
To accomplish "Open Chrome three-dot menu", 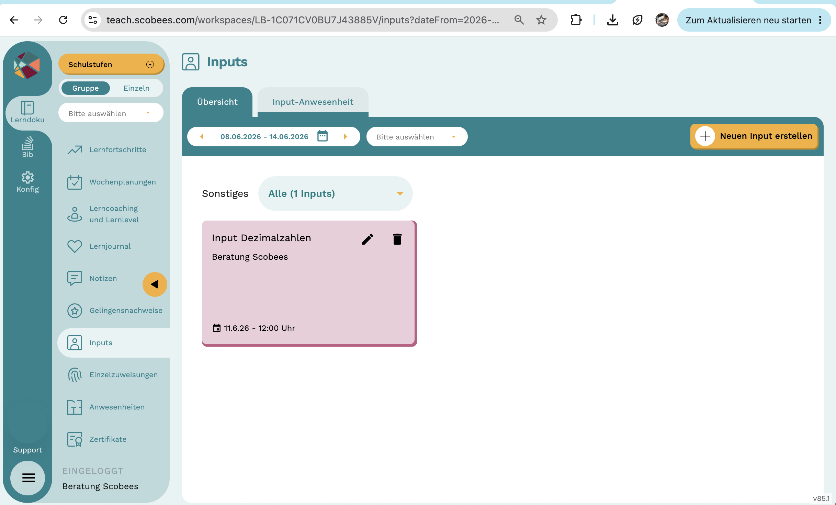I will (x=820, y=20).
